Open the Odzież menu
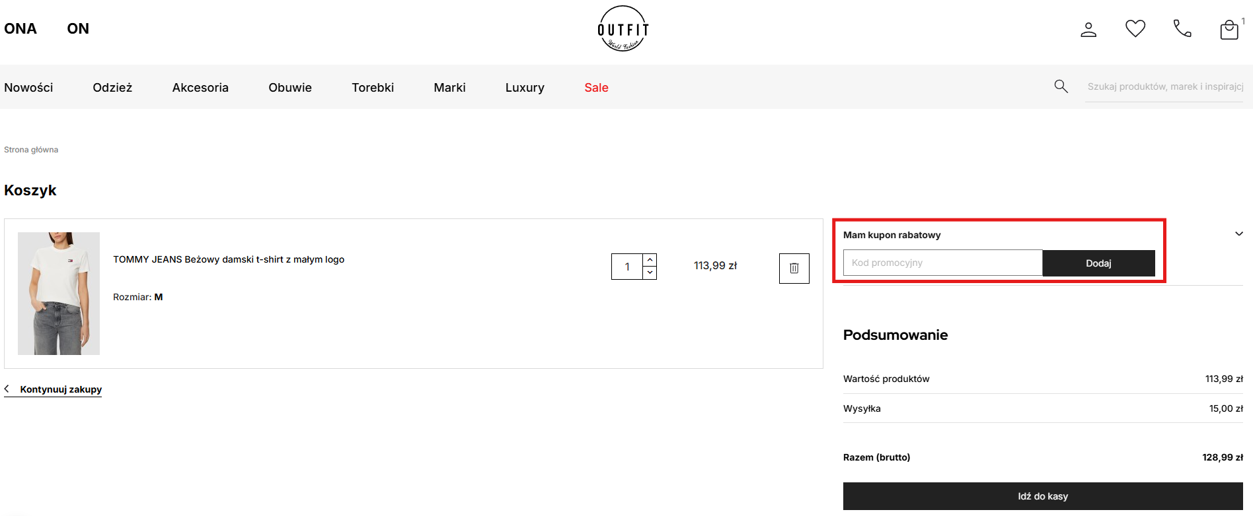 112,88
